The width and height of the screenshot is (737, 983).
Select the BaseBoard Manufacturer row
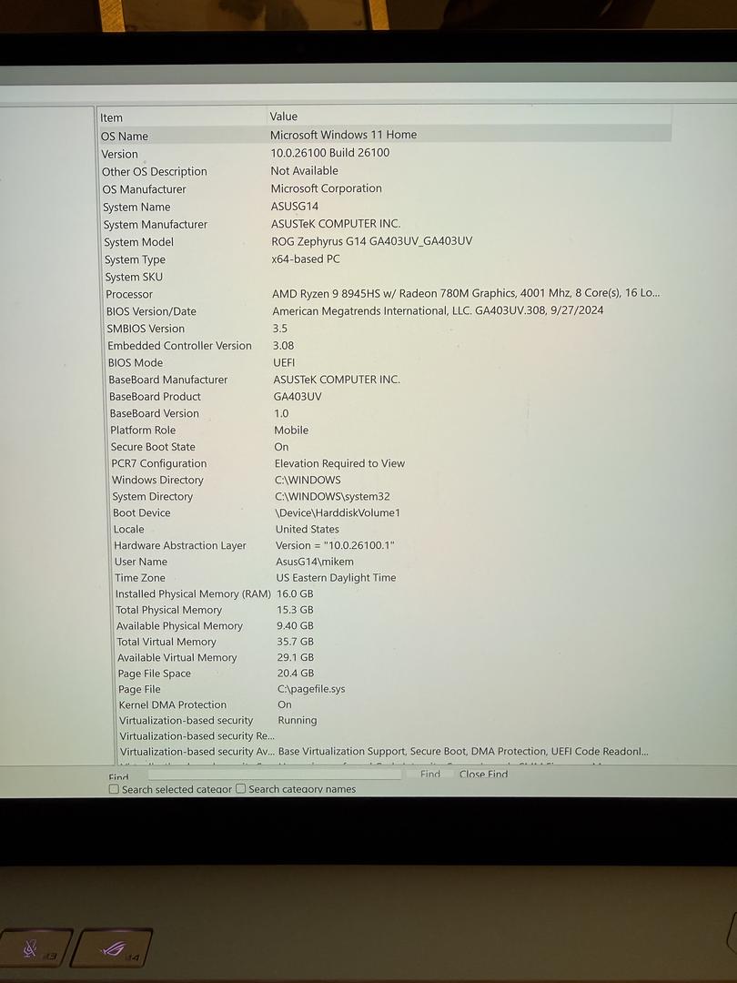coord(386,380)
